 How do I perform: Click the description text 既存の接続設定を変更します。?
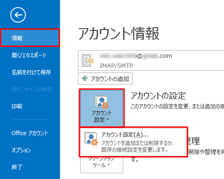coord(134,149)
